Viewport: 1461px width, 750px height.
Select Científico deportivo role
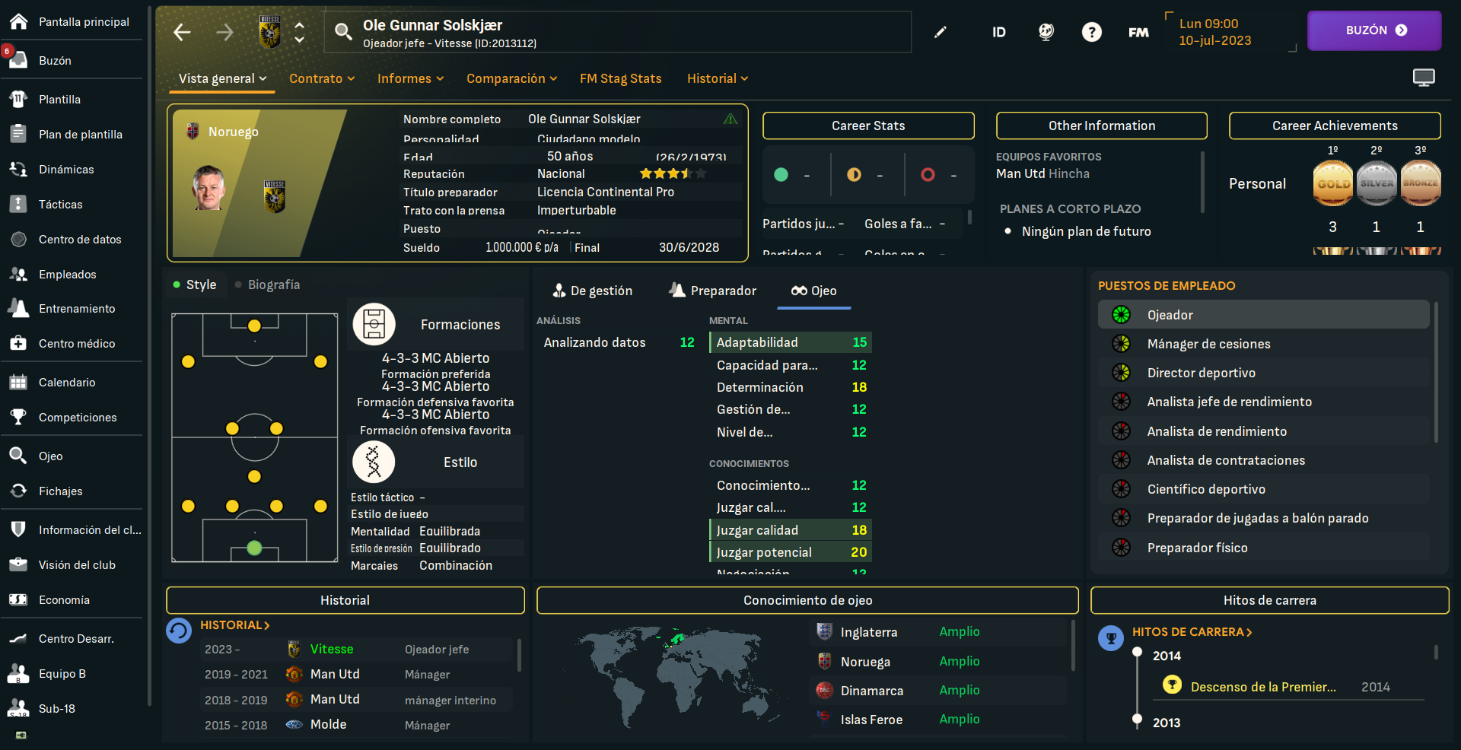coord(1263,489)
